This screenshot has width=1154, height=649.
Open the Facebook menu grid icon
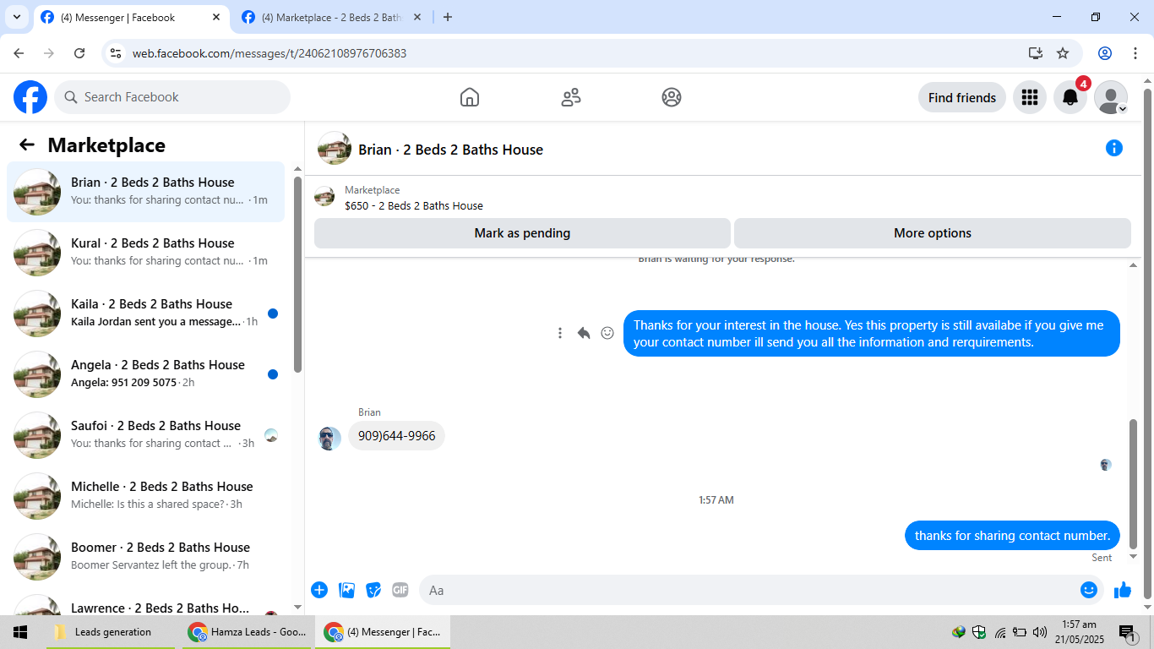[1029, 97]
